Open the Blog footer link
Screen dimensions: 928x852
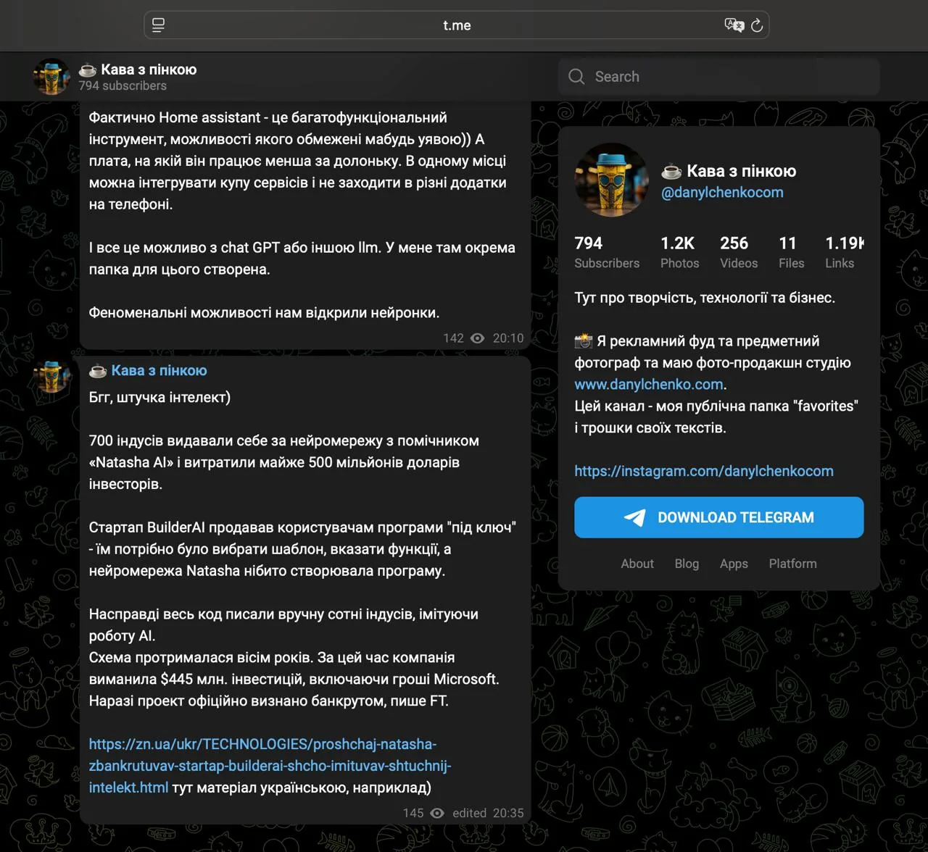[x=687, y=564]
